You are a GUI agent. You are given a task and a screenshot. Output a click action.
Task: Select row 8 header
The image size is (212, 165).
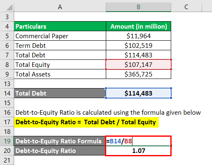[x=7, y=65]
